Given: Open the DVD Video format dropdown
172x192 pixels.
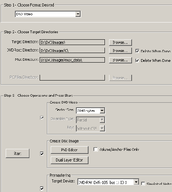Looking at the screenshot, I should pyautogui.click(x=48, y=14).
